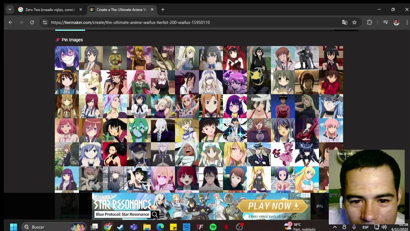The image size is (410, 231).
Task: Switch to the Zero Two Google tab
Action: pyautogui.click(x=50, y=10)
